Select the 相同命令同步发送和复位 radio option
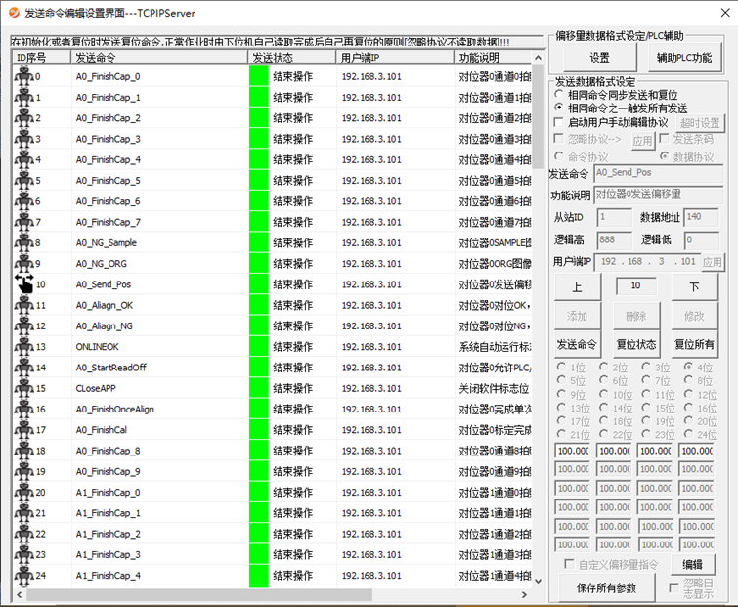Image resolution: width=738 pixels, height=607 pixels. coord(560,95)
